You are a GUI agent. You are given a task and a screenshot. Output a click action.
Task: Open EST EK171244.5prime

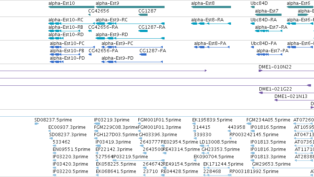[217, 168]
